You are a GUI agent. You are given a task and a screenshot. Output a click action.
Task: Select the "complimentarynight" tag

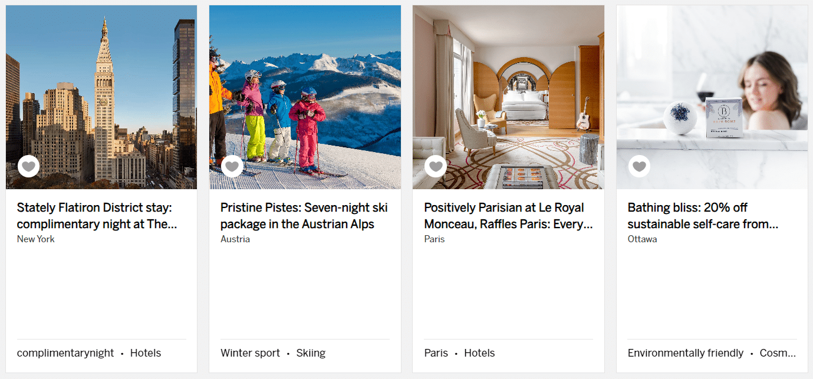65,353
